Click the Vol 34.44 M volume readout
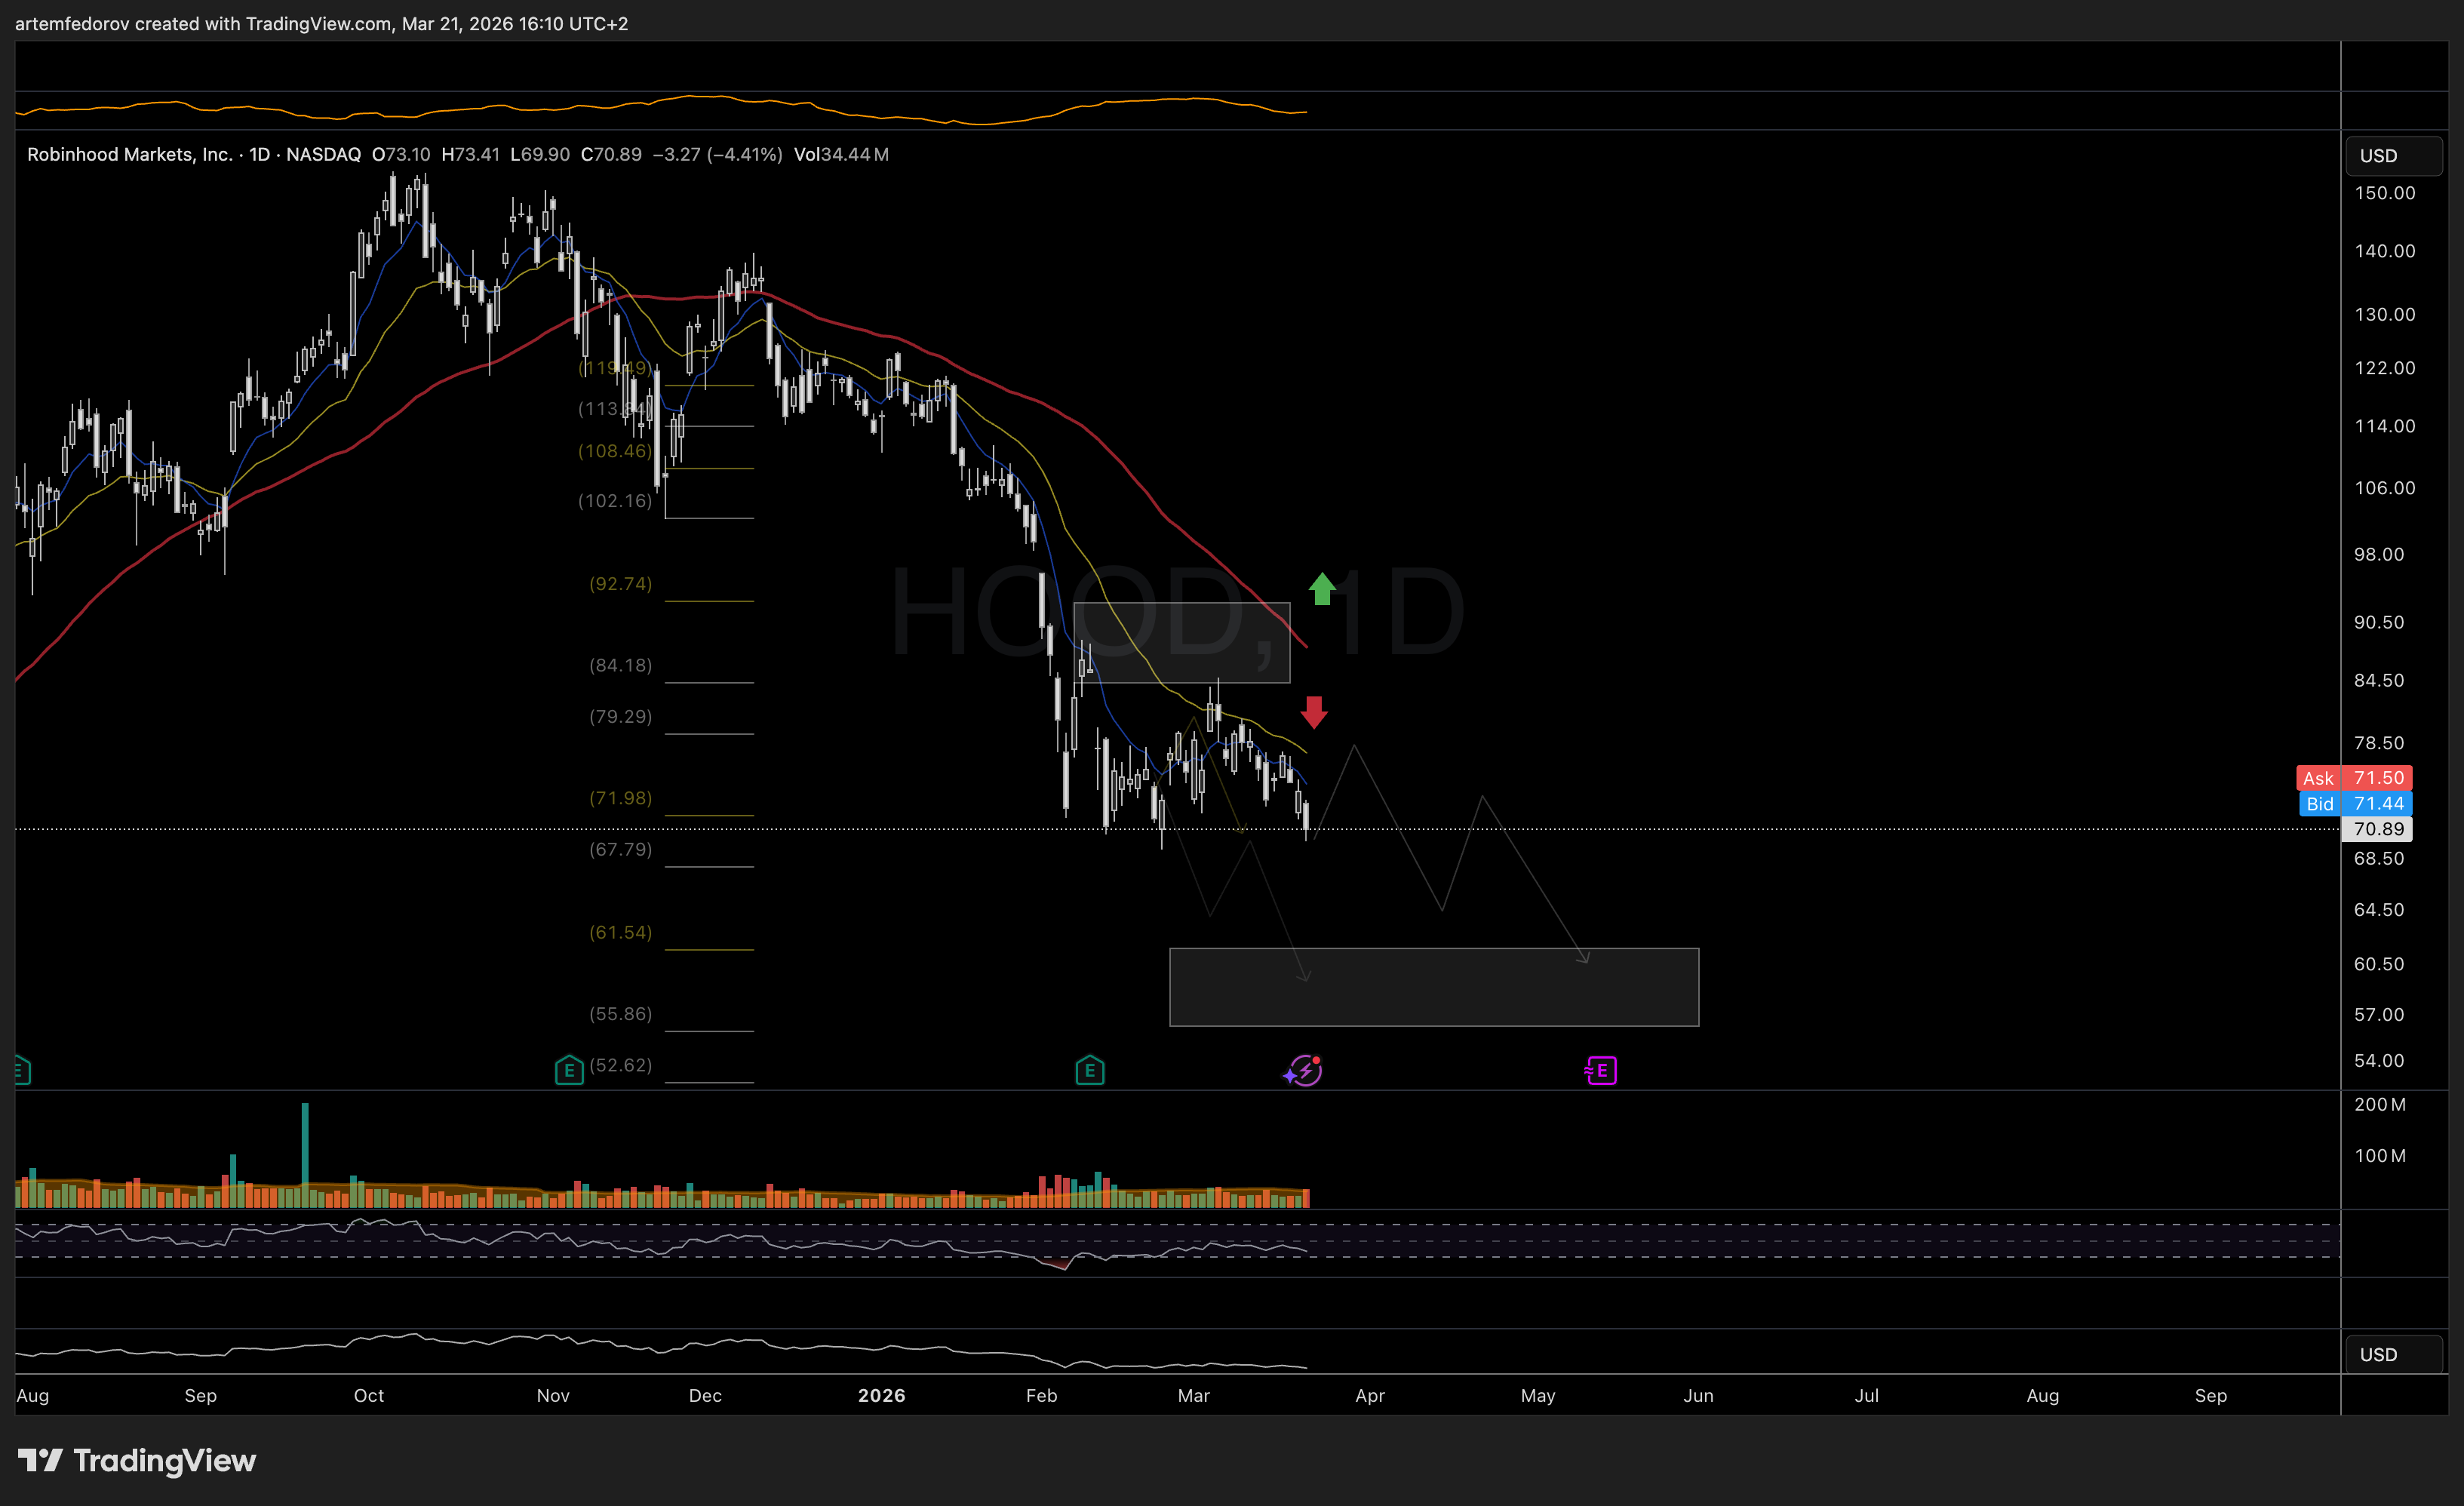Viewport: 2464px width, 1506px height. tap(841, 155)
